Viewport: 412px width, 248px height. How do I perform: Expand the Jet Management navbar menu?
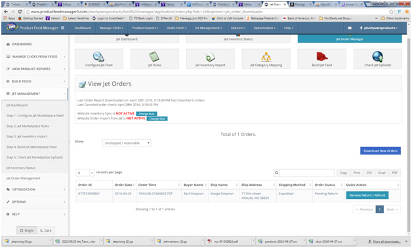(209, 27)
